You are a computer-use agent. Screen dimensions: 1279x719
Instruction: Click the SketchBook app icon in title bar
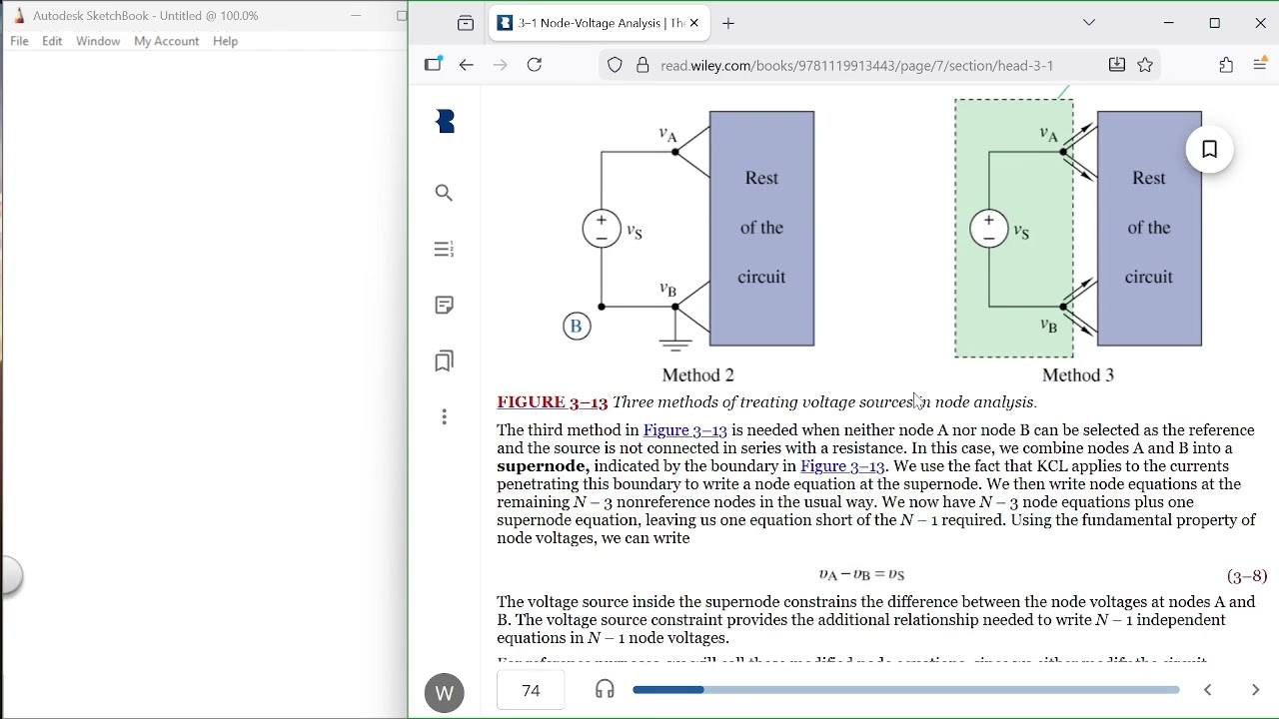[18, 16]
